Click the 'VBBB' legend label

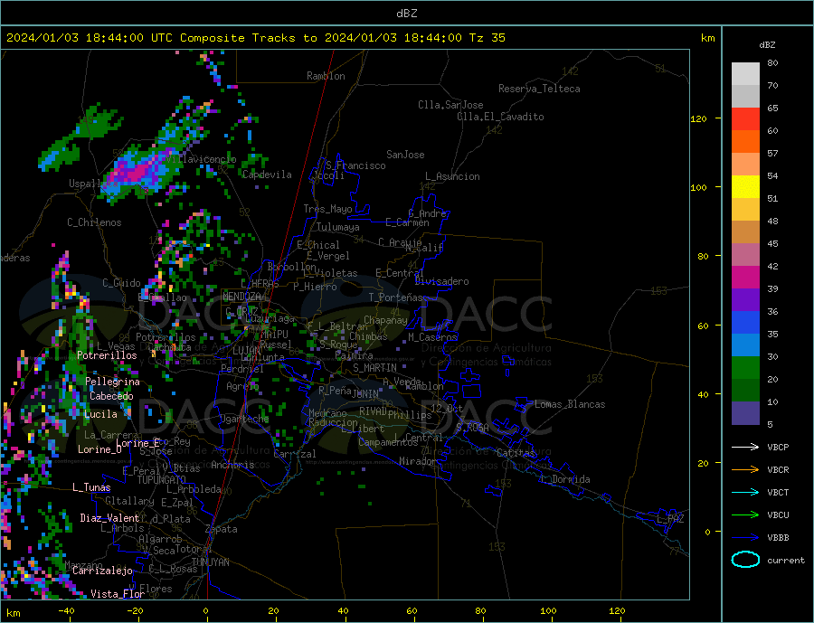[x=778, y=537]
